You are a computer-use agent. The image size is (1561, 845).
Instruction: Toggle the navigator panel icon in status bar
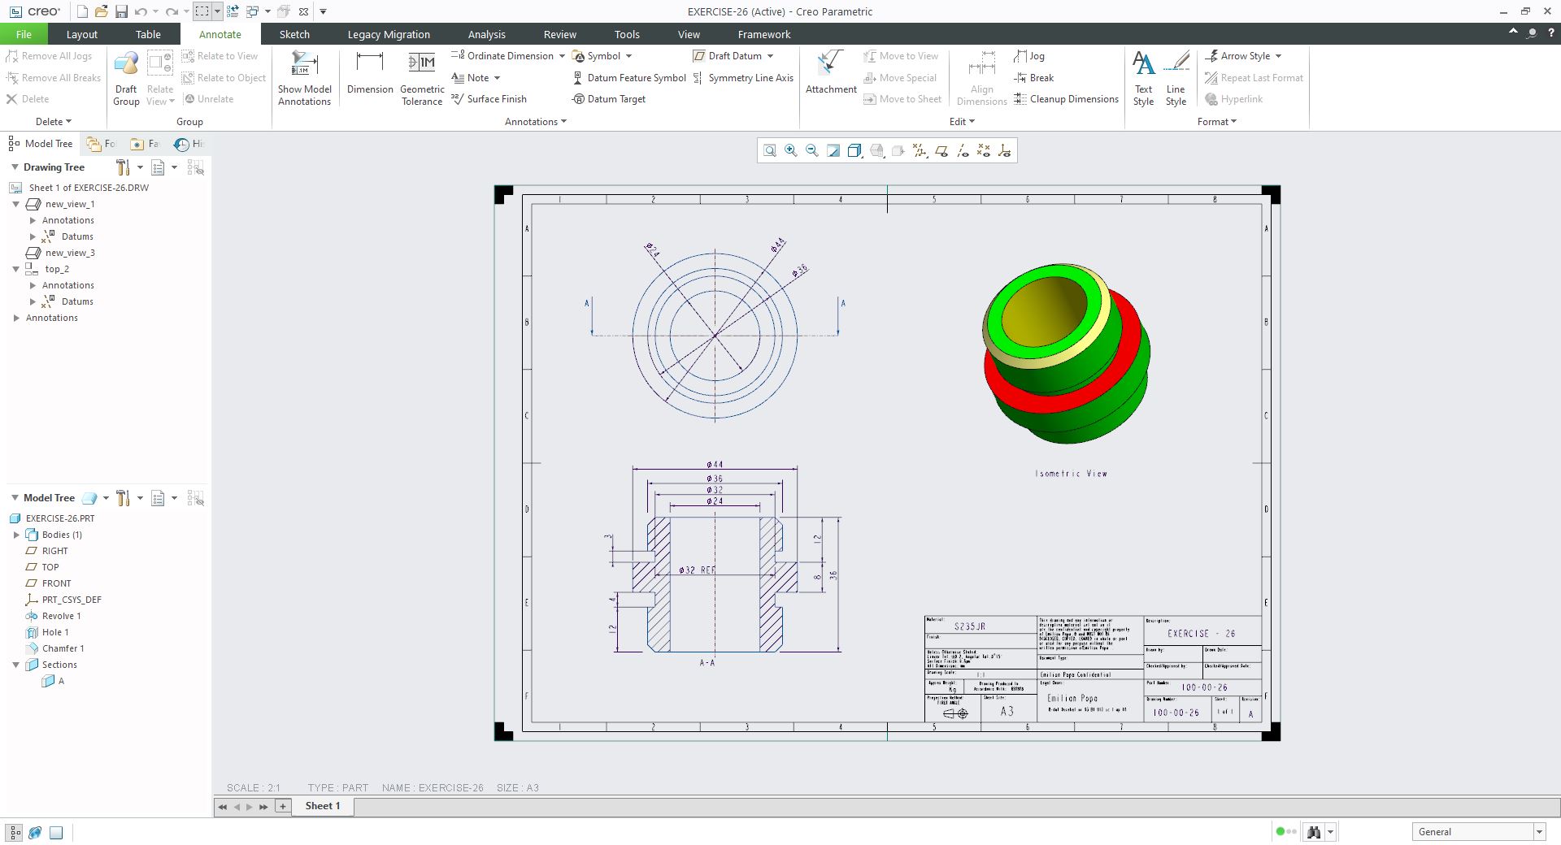pyautogui.click(x=15, y=833)
